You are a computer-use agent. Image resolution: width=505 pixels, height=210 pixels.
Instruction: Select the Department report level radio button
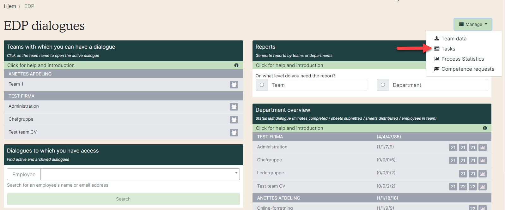[383, 85]
